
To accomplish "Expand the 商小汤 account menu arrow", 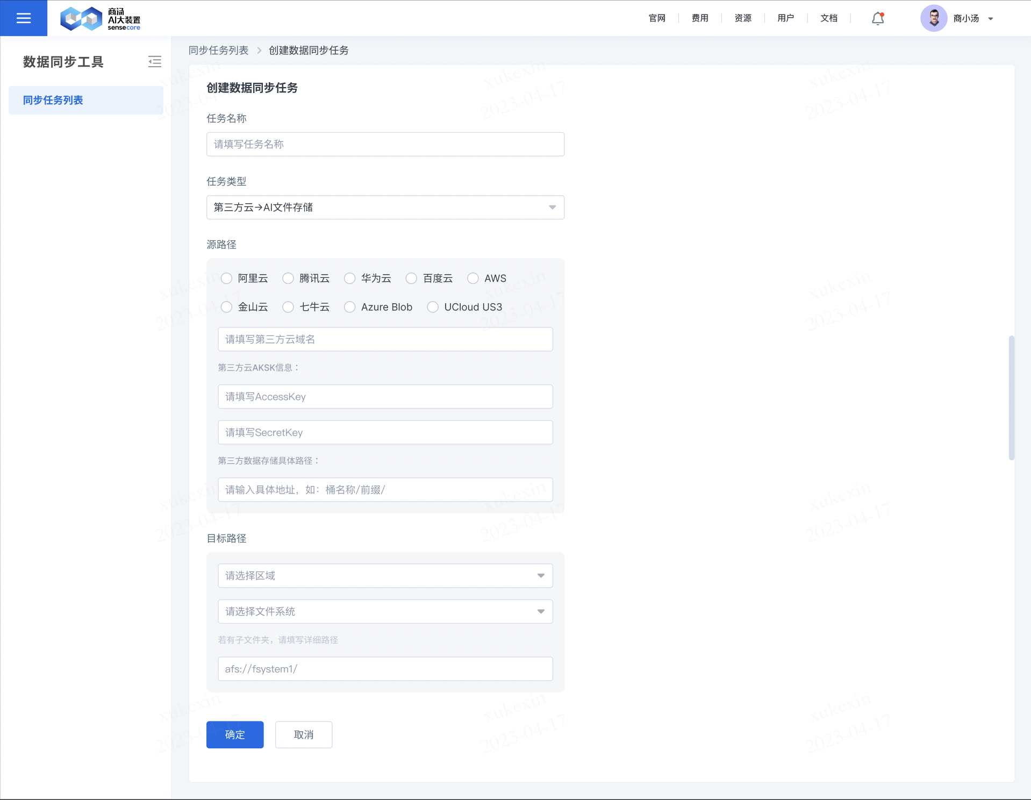I will point(991,19).
